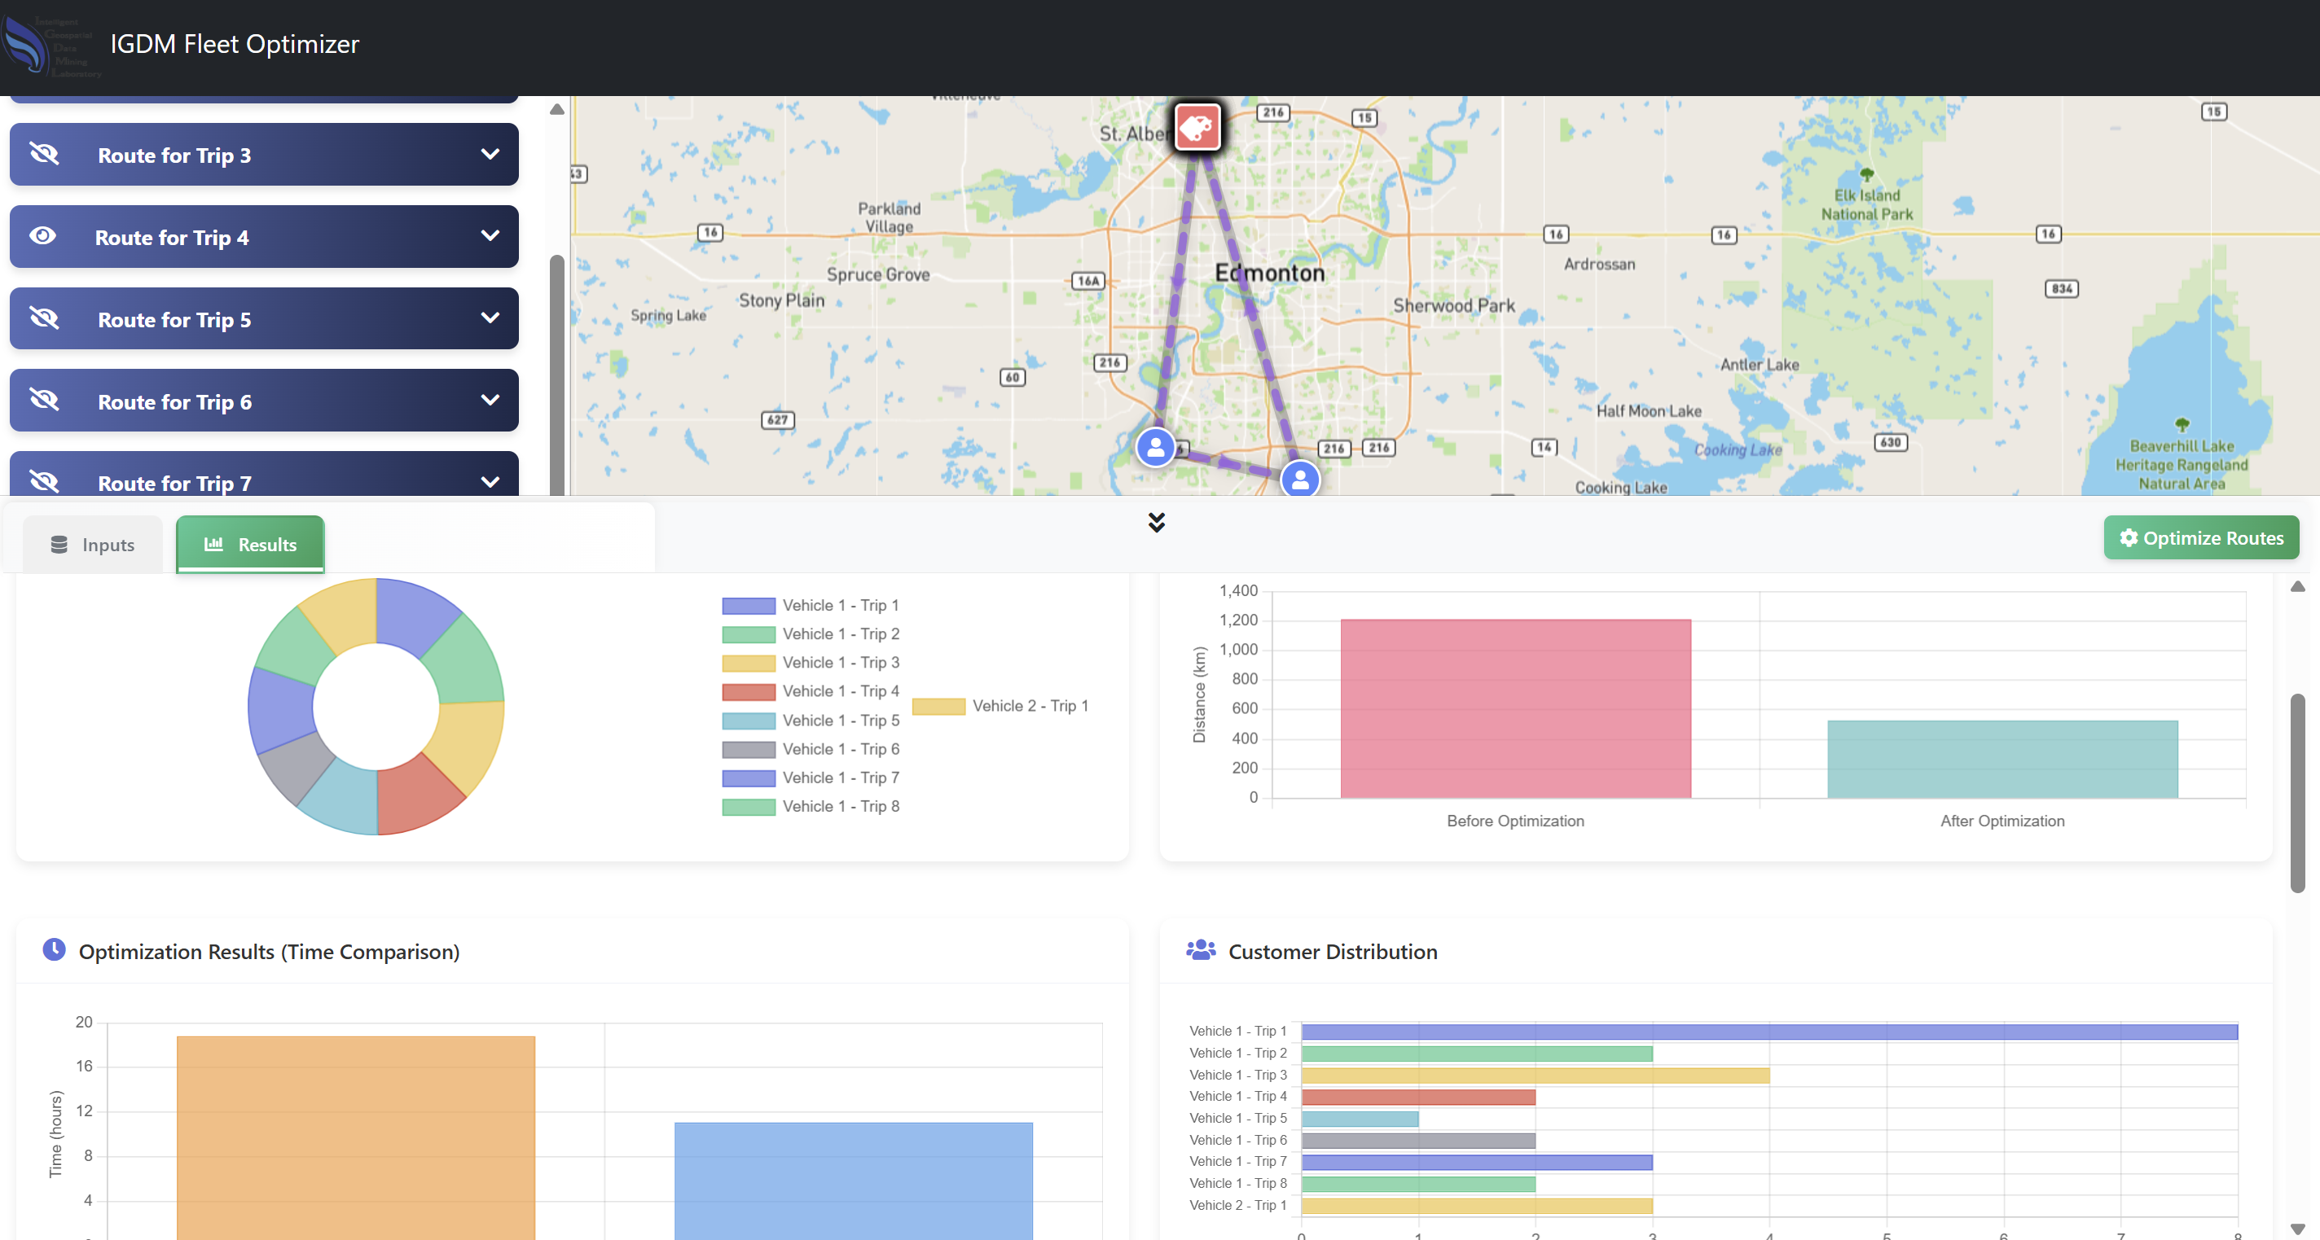This screenshot has width=2320, height=1240.
Task: Click Vehicle 1 - Trip 6 legend label
Action: tap(841, 750)
